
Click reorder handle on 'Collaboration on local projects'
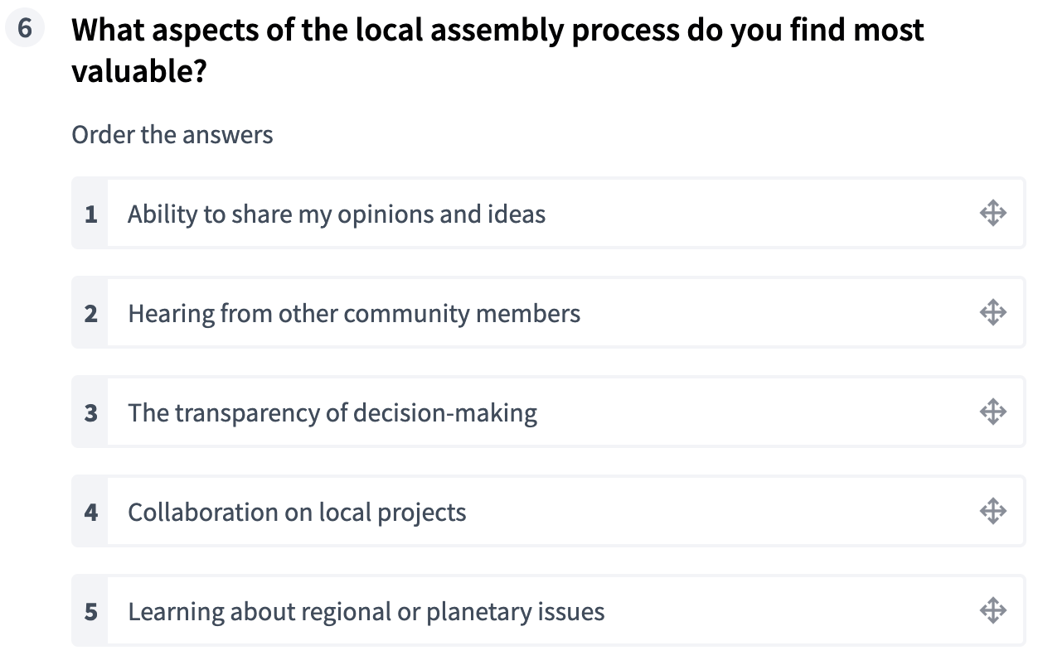(x=992, y=512)
